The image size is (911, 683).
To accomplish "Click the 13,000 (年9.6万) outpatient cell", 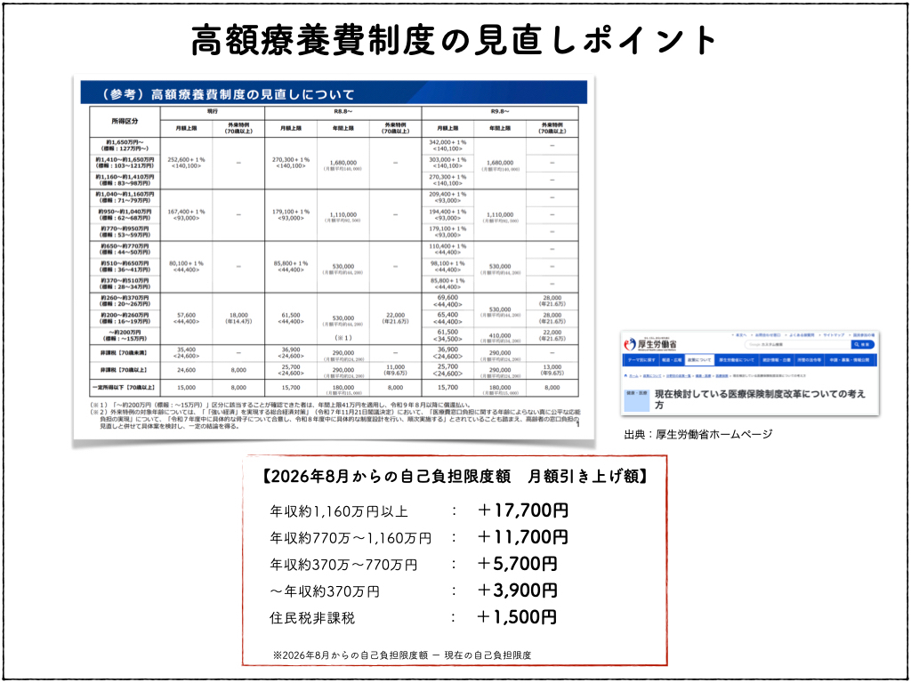I will tap(552, 370).
